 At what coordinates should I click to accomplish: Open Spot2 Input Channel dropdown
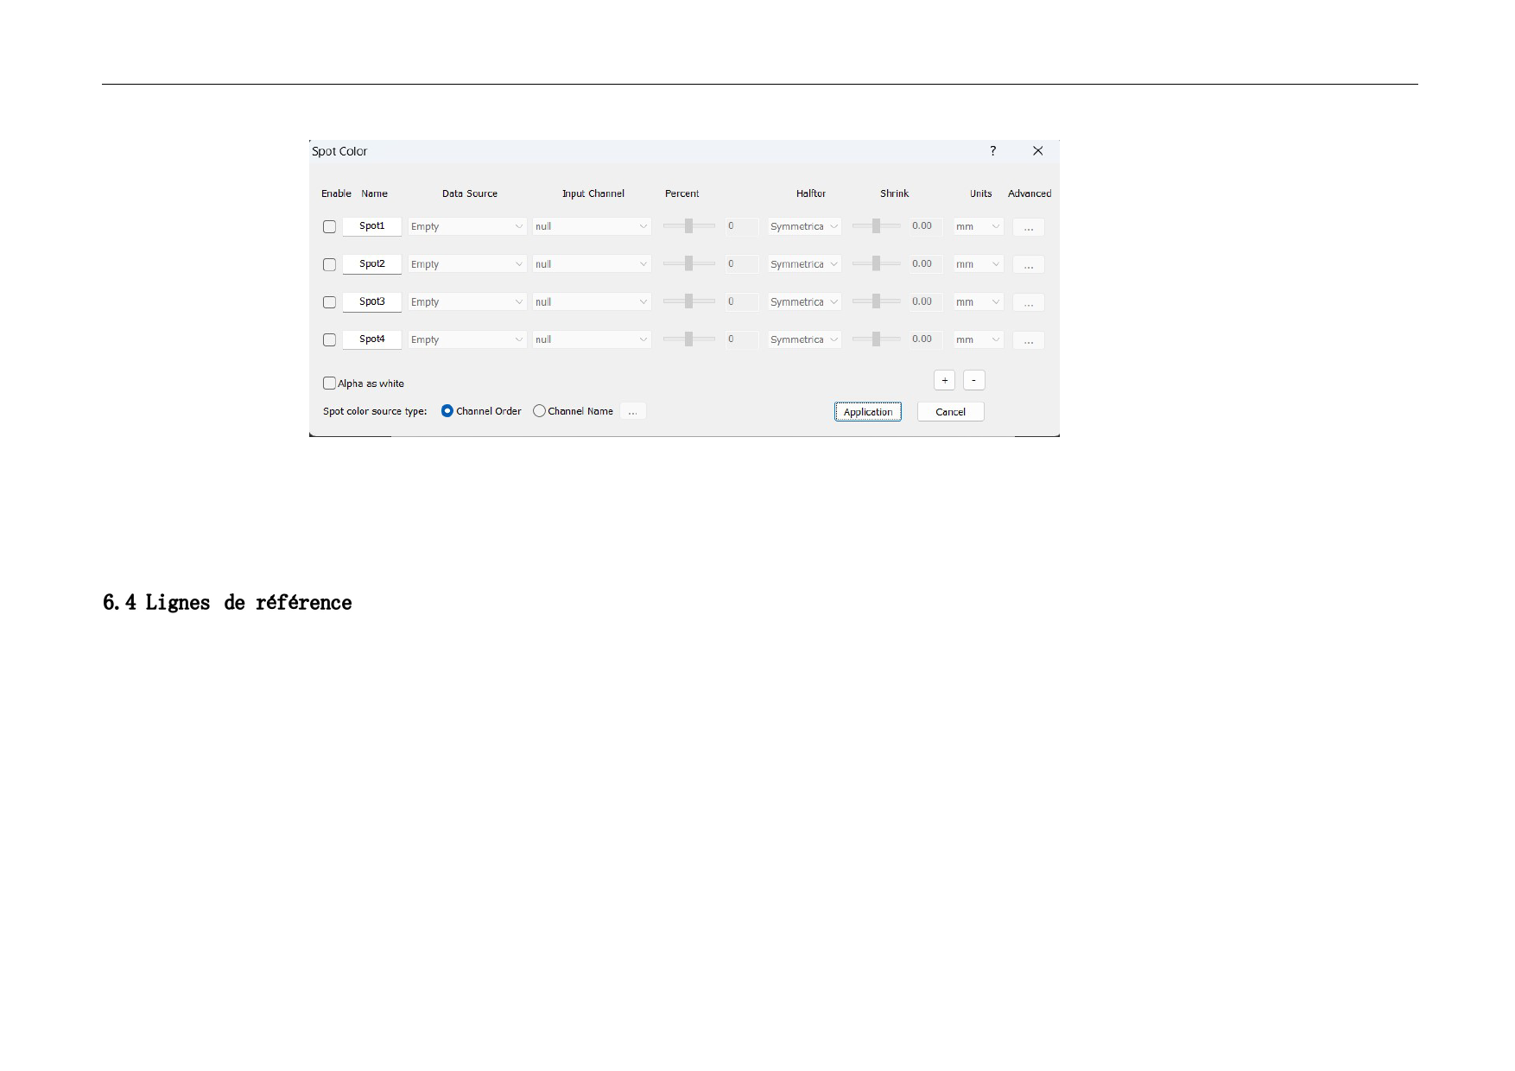click(x=592, y=264)
